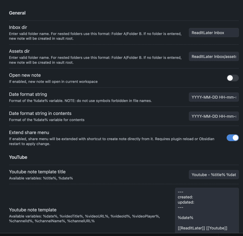Click the [[Youtube]] link in the template
The image size is (243, 236).
217,228
